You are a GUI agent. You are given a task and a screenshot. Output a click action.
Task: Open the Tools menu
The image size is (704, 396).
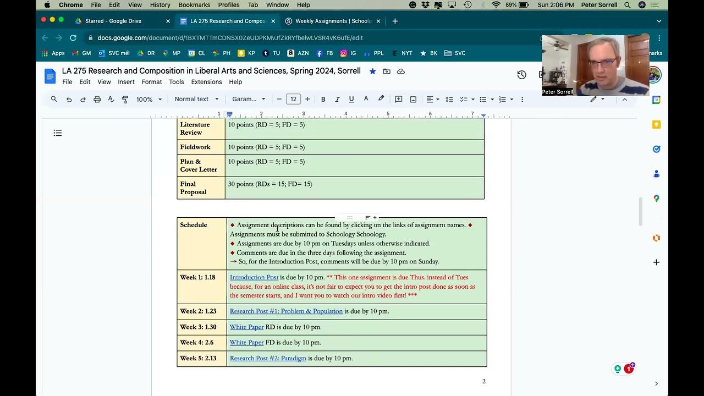177,82
